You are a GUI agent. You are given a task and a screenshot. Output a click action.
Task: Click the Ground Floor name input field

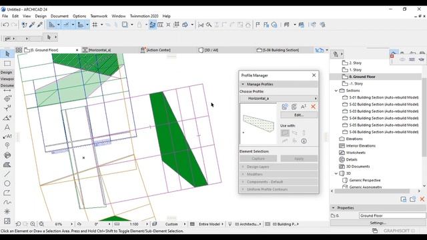pyautogui.click(x=392, y=215)
